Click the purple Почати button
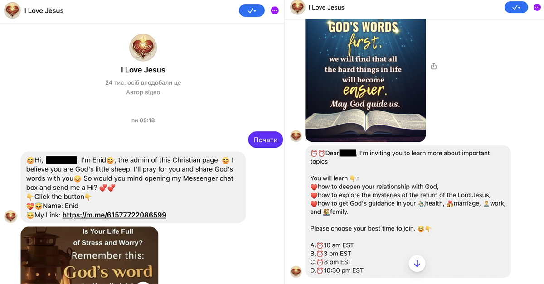The width and height of the screenshot is (544, 284). click(x=266, y=140)
